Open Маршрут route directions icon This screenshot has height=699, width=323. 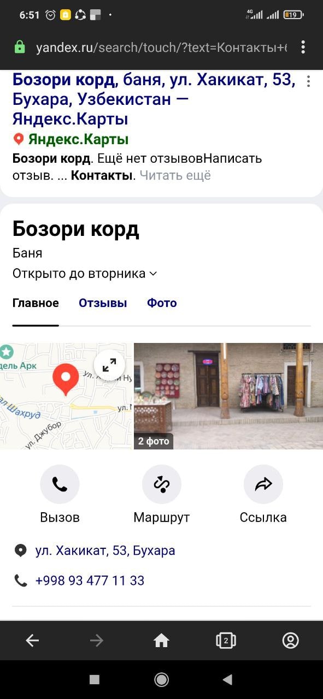point(162,484)
